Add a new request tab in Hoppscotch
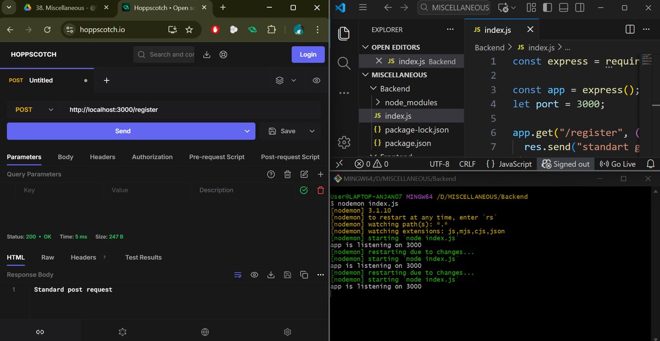 pyautogui.click(x=107, y=80)
